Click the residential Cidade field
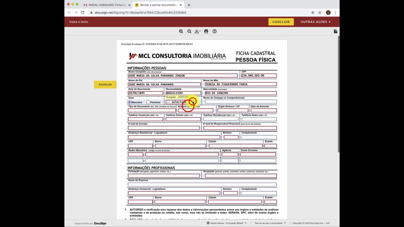This screenshot has width=404, height=227. coord(235,146)
